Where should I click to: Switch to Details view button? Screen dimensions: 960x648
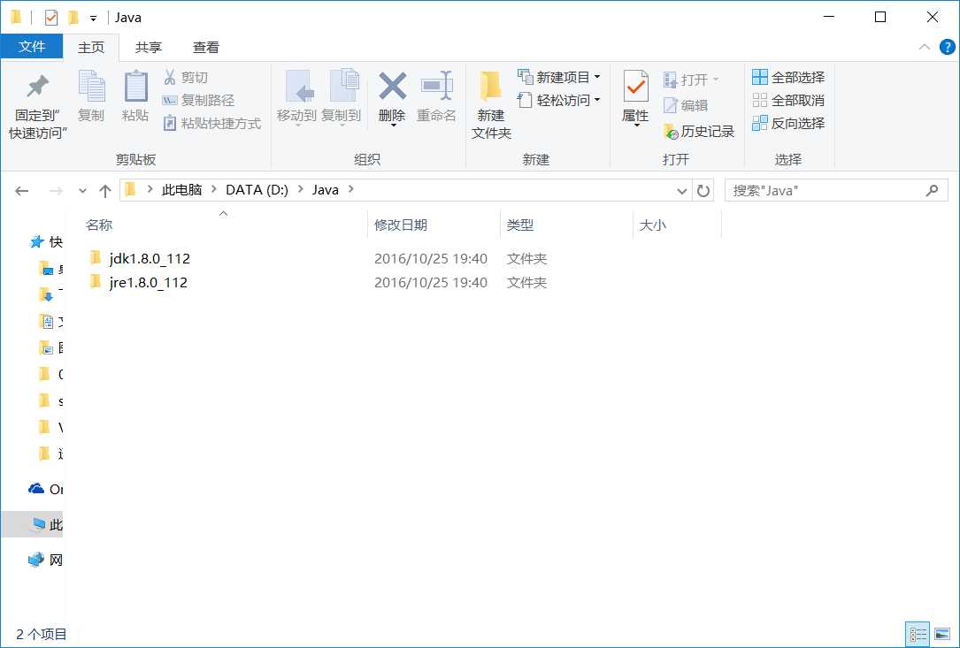[x=918, y=635]
